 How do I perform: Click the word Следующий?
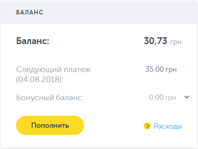pyautogui.click(x=39, y=70)
